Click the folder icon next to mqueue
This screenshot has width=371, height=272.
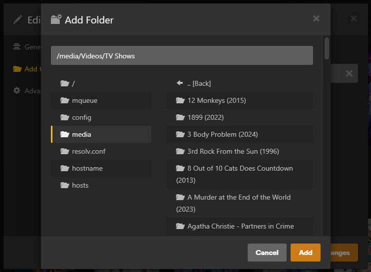[64, 100]
